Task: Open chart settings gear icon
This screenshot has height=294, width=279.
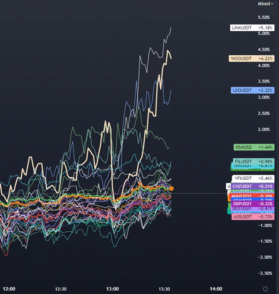Action: tap(265, 289)
